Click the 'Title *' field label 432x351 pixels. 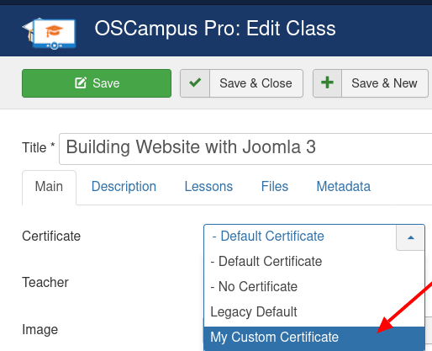coord(39,148)
